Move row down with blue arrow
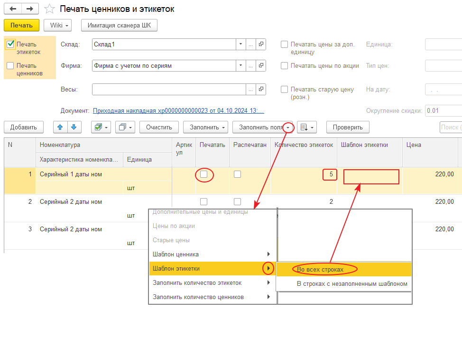This screenshot has height=355, width=462. (74, 127)
